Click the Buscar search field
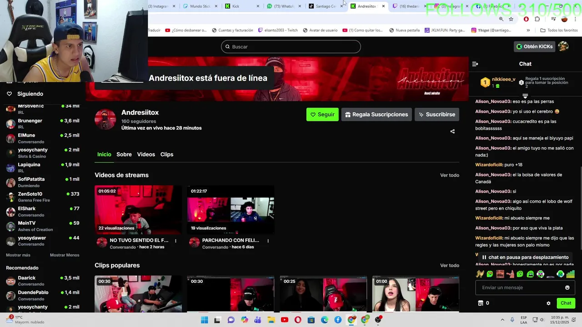The height and width of the screenshot is (327, 582). pyautogui.click(x=291, y=47)
